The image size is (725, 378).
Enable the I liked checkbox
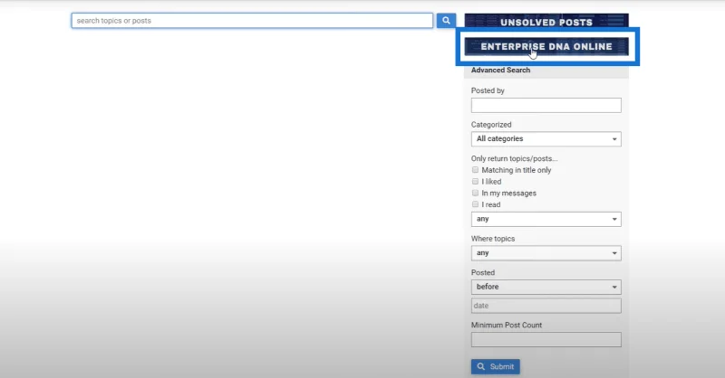pos(475,182)
